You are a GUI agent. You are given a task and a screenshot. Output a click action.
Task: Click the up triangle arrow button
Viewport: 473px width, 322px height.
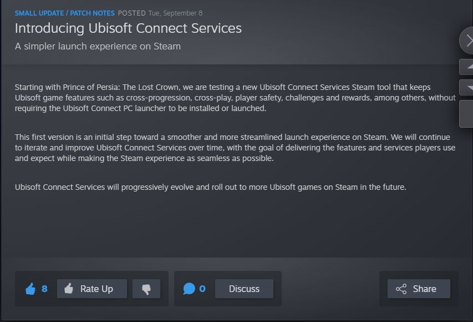466,67
